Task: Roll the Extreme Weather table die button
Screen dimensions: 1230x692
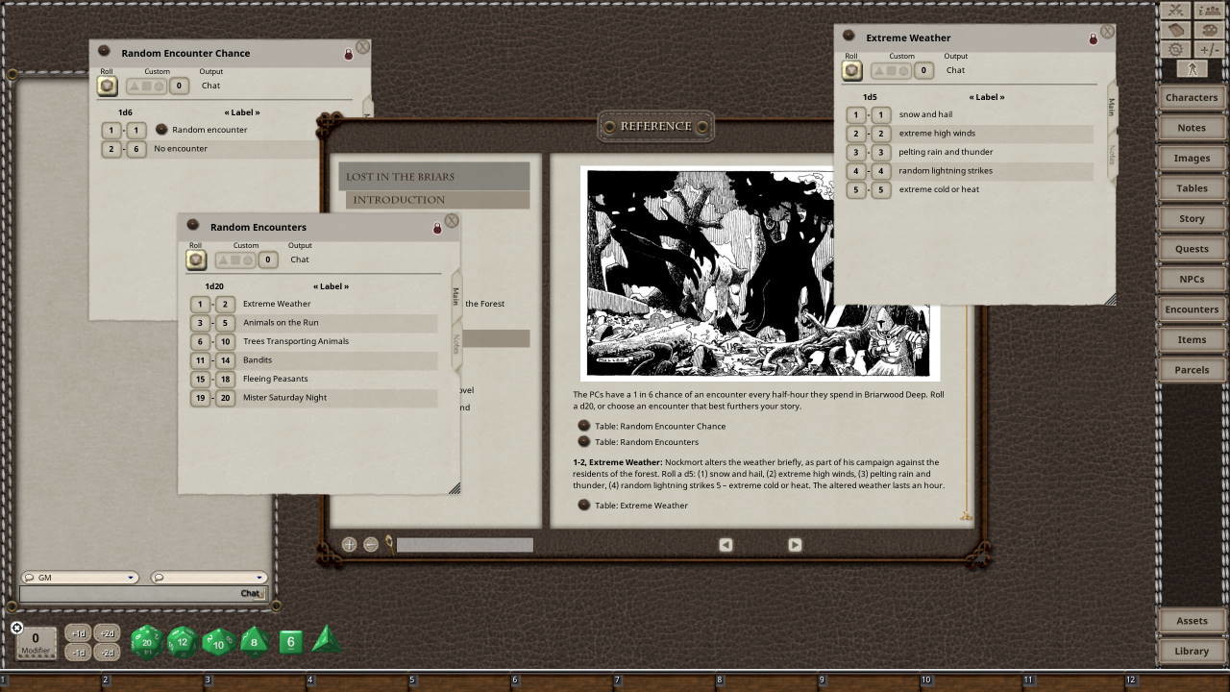Action: point(851,70)
